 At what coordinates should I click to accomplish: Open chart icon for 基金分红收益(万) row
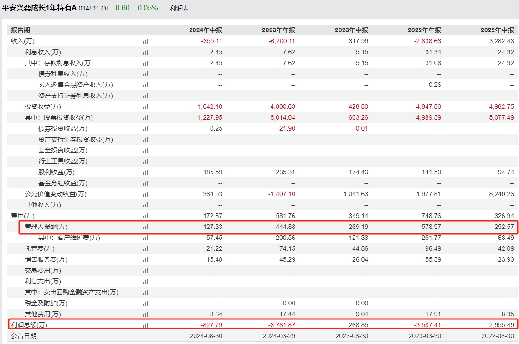[x=145, y=183]
